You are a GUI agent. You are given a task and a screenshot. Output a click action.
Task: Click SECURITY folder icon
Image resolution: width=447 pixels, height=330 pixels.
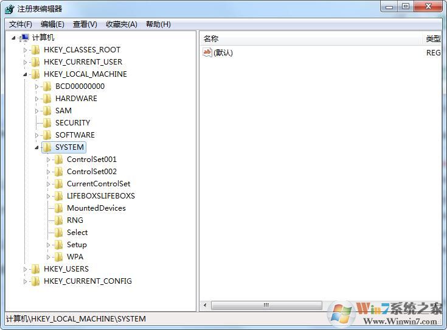click(x=47, y=123)
